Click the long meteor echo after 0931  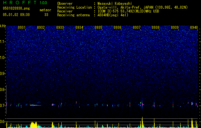(35, 105)
